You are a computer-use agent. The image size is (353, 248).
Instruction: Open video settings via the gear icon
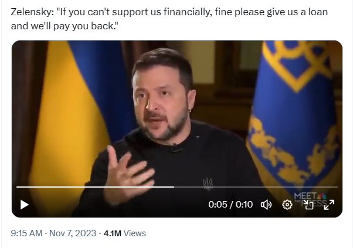pos(287,205)
